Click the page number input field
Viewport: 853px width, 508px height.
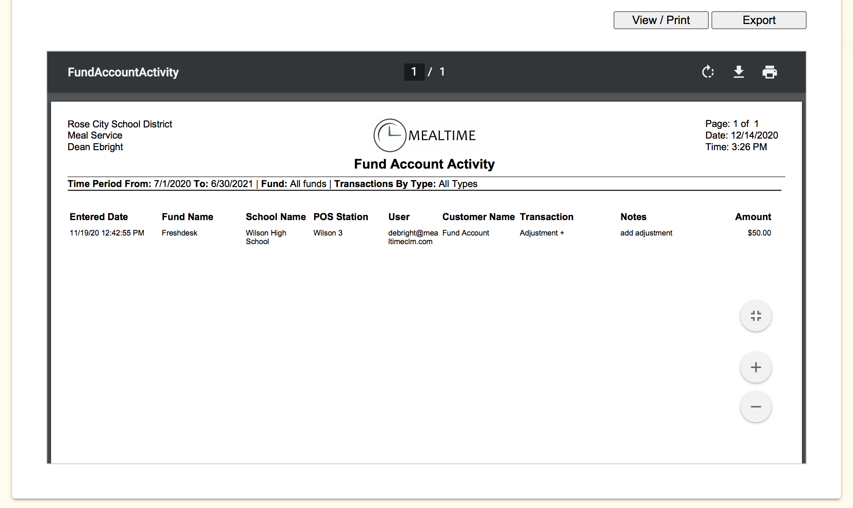414,72
